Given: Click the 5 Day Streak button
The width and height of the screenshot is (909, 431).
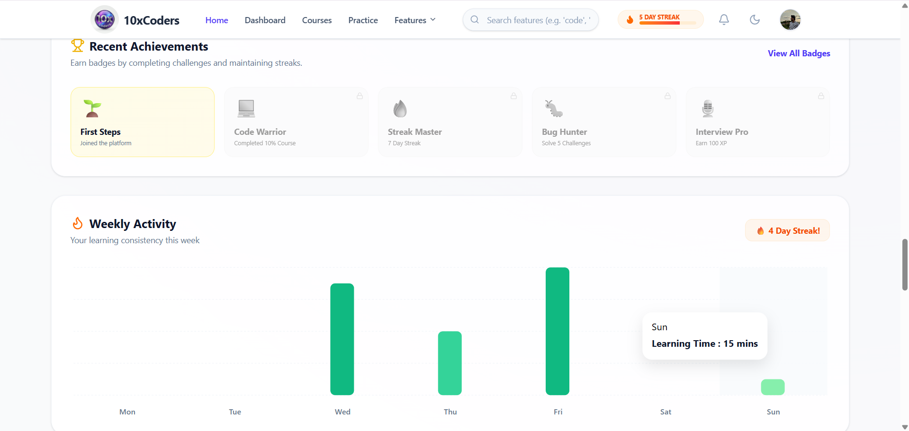Looking at the screenshot, I should (660, 19).
